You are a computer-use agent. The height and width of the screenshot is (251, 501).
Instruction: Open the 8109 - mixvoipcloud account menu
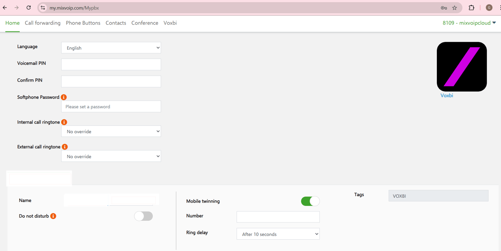click(x=469, y=23)
